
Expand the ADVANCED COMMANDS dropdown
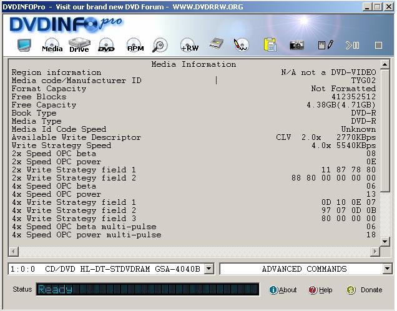pyautogui.click(x=388, y=269)
